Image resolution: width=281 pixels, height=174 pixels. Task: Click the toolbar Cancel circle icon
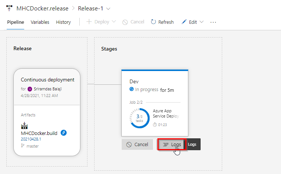click(125, 22)
